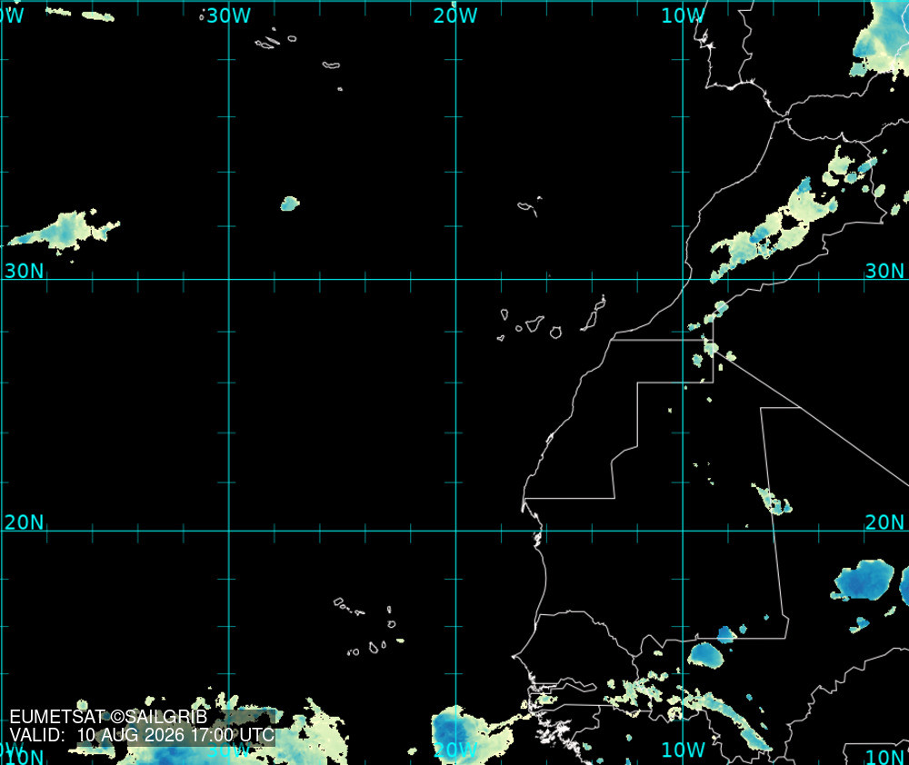Click the 20N latitude label on left

(x=24, y=522)
